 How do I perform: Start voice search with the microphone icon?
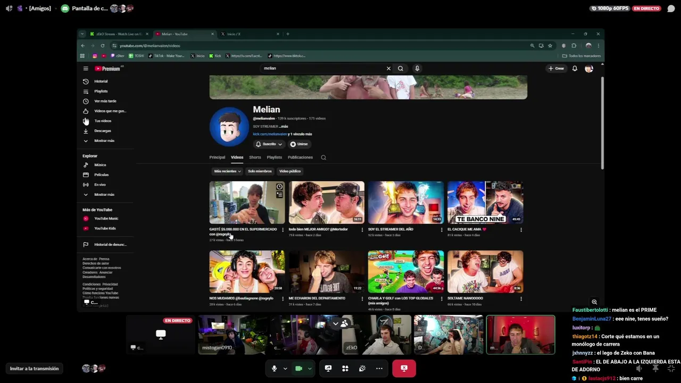tap(417, 68)
